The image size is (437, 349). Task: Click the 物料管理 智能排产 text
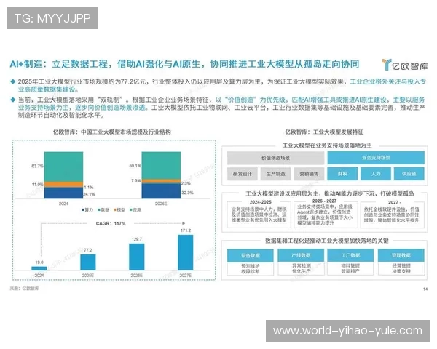(350, 268)
